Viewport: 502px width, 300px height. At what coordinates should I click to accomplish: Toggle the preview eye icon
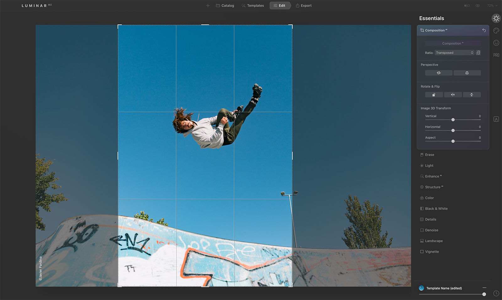pyautogui.click(x=478, y=6)
